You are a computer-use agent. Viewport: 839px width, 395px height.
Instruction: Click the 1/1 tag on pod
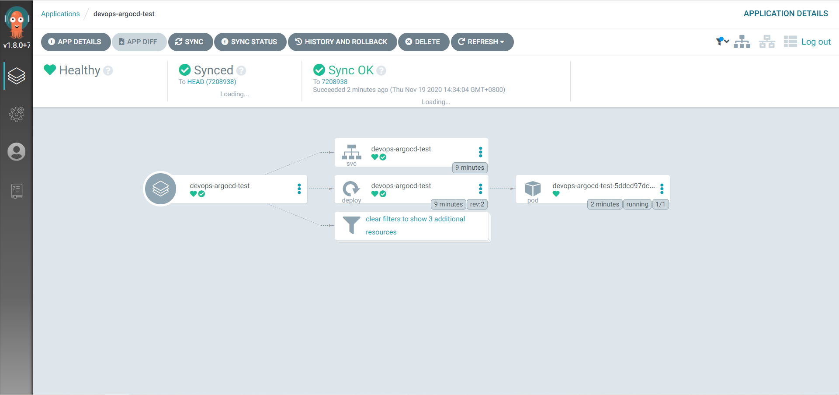(x=660, y=204)
